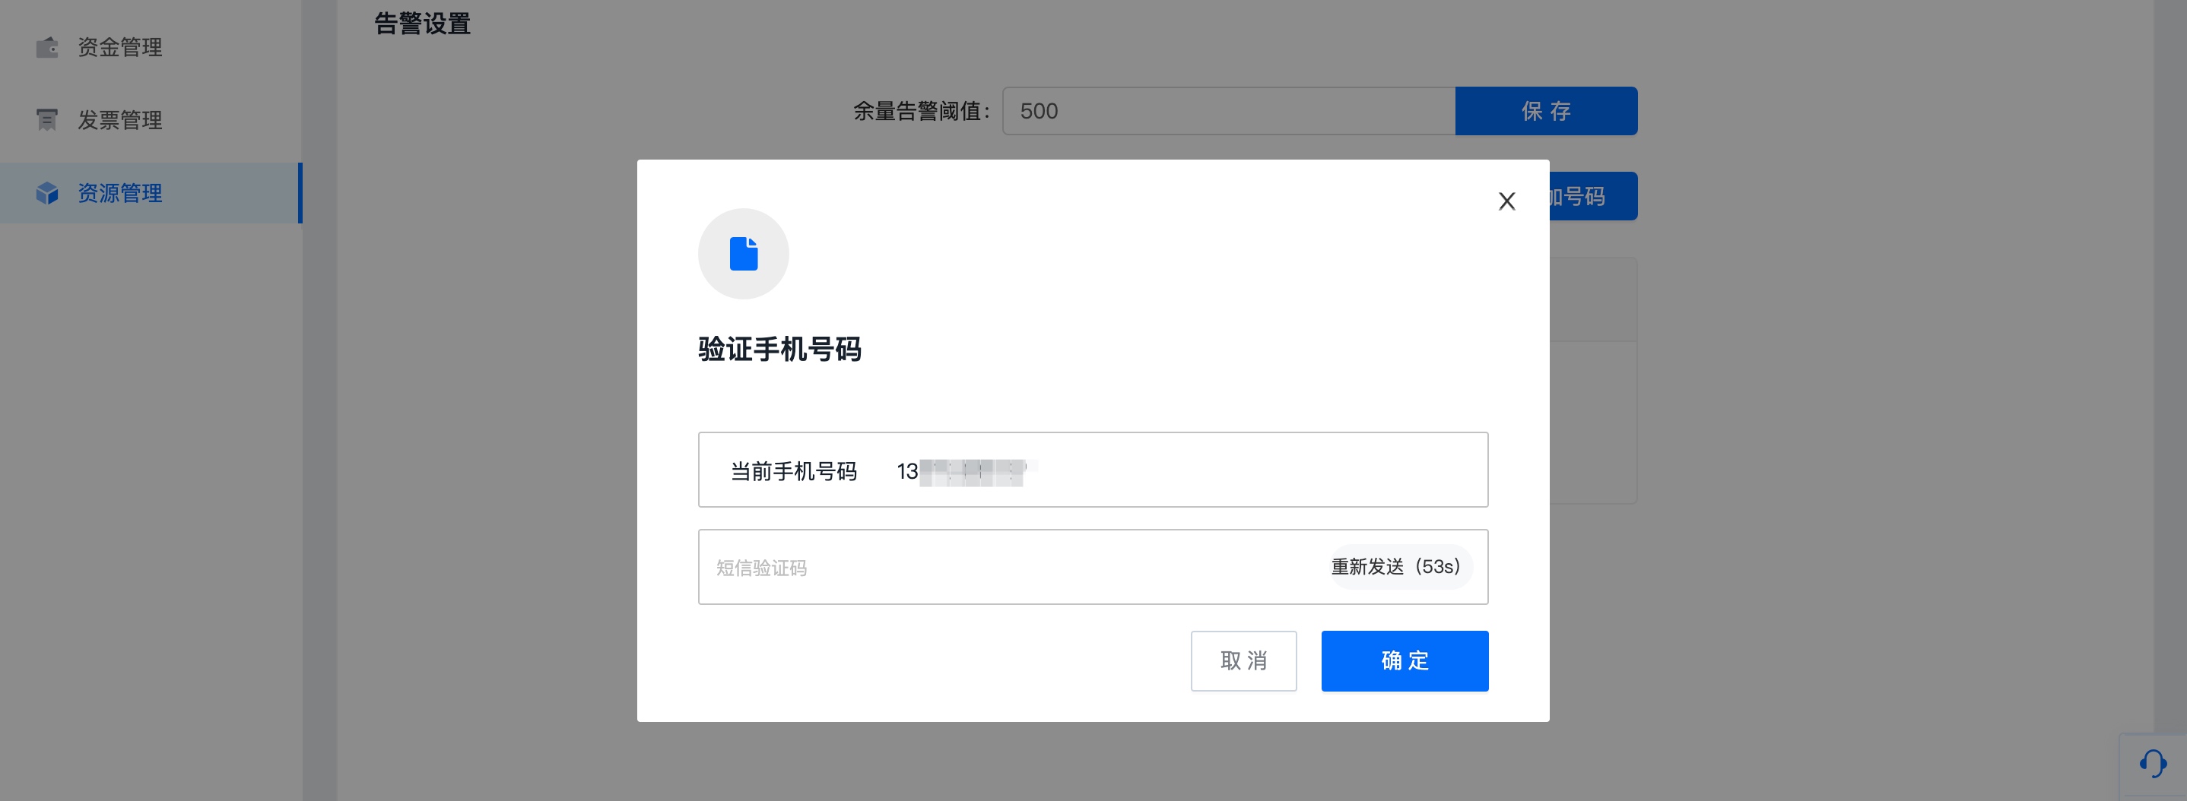Click the blue document icon in the dialog
The width and height of the screenshot is (2187, 801).
[x=743, y=254]
